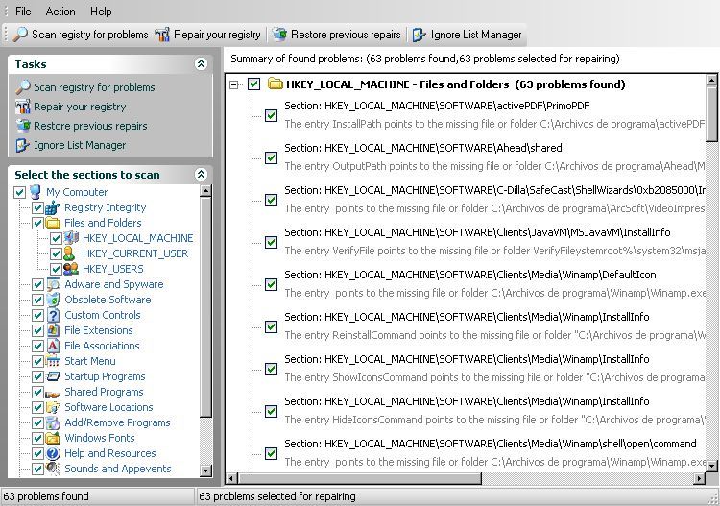720x506 pixels.
Task: Click the HKEY_CURRENT_USER person icon
Action: click(70, 253)
